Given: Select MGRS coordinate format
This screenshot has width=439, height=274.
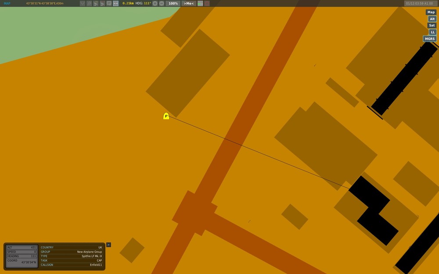Looking at the screenshot, I should pos(429,39).
